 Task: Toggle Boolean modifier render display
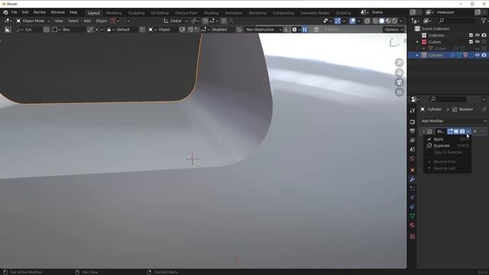click(x=462, y=131)
